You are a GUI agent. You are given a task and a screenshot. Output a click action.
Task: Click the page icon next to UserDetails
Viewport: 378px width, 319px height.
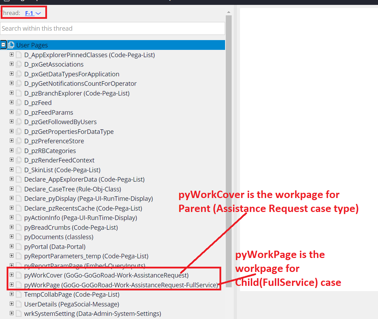(x=18, y=304)
